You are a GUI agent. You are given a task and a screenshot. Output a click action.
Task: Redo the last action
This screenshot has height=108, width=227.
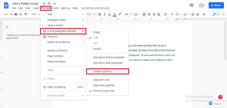[x=11, y=14]
